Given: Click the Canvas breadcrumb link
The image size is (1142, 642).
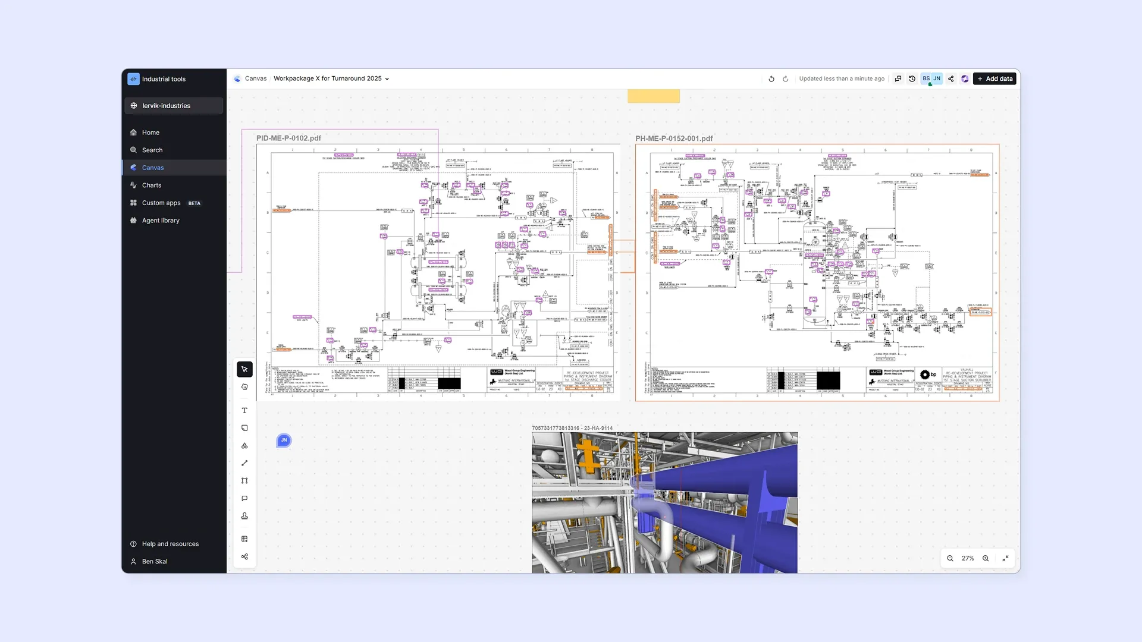Looking at the screenshot, I should point(255,78).
